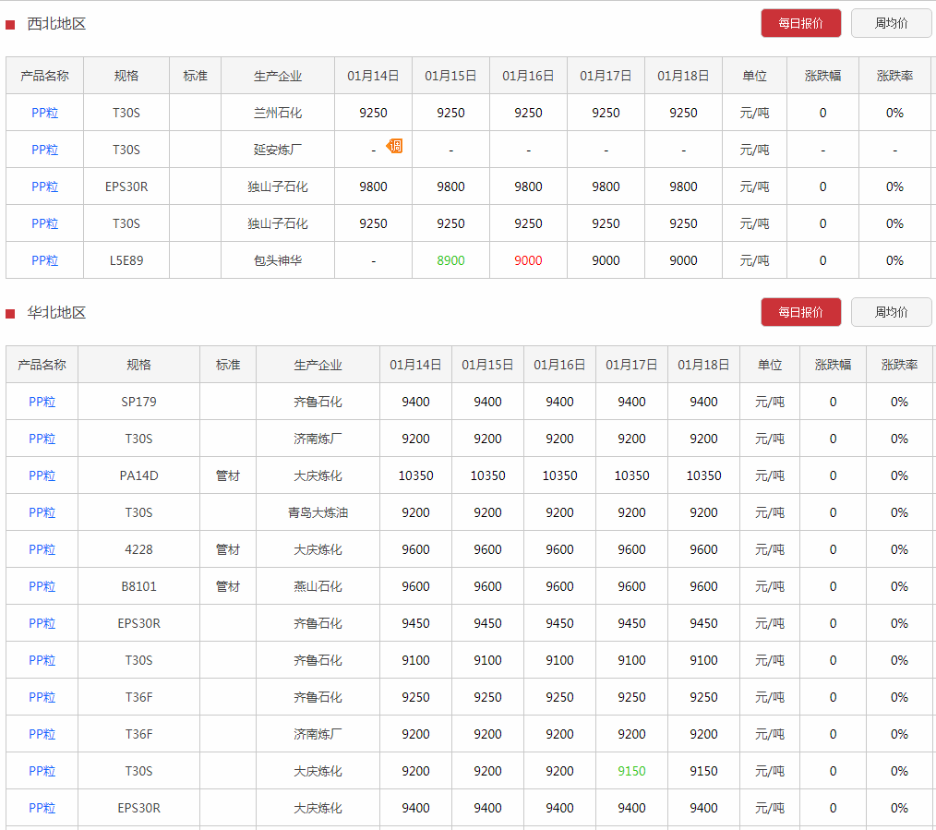Open PP粒 link for 延安炼厂 row
Screen dimensions: 936x830
[45, 150]
